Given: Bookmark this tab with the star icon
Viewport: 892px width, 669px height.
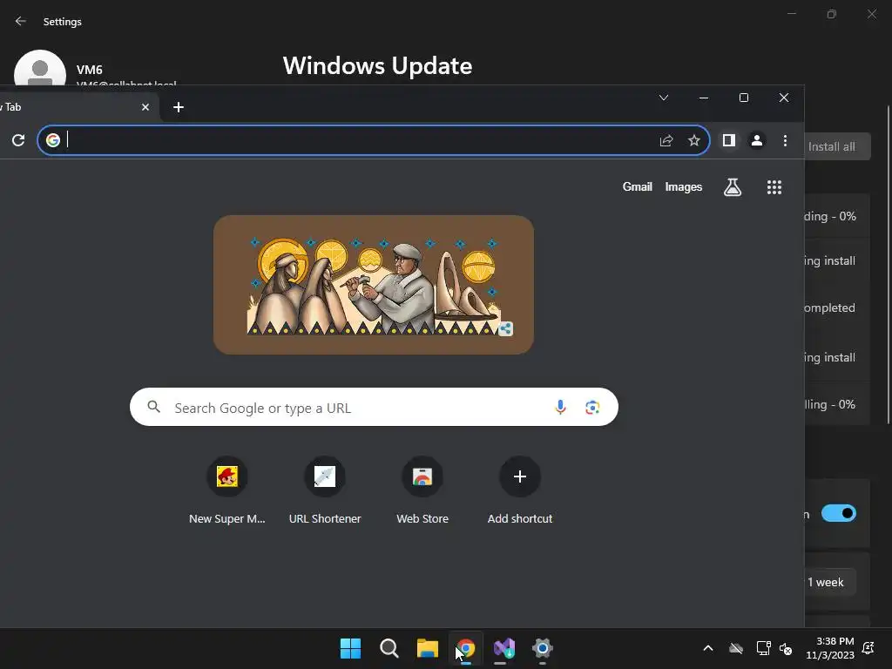Looking at the screenshot, I should point(693,140).
